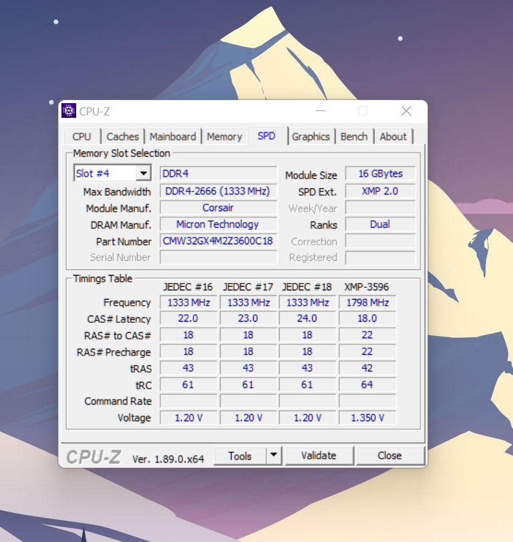The height and width of the screenshot is (542, 513).
Task: Click part number CMW32GX4M2Z3600C18
Action: (218, 241)
